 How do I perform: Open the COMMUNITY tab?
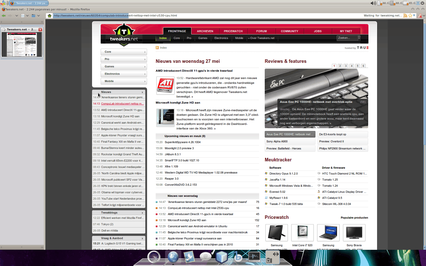click(290, 31)
